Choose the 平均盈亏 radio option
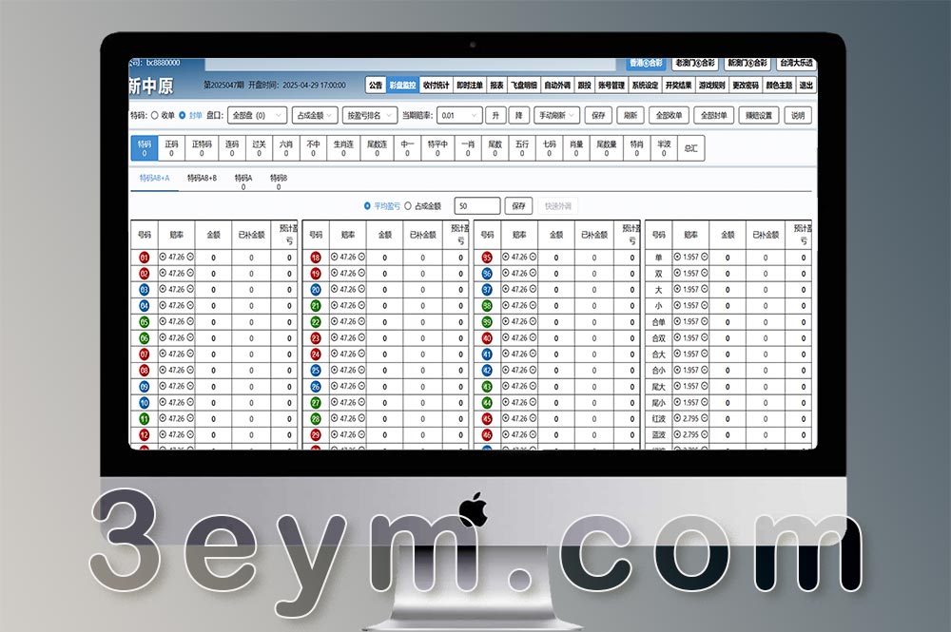The image size is (951, 632). pos(368,205)
